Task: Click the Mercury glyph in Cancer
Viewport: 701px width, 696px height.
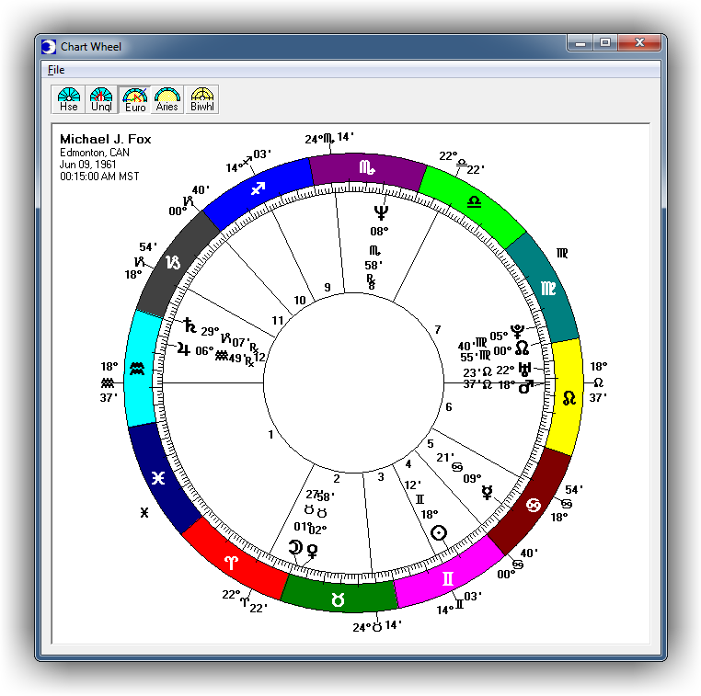Action: (x=487, y=492)
